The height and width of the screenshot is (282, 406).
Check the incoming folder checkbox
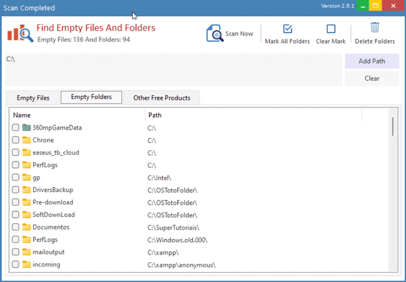tap(16, 264)
